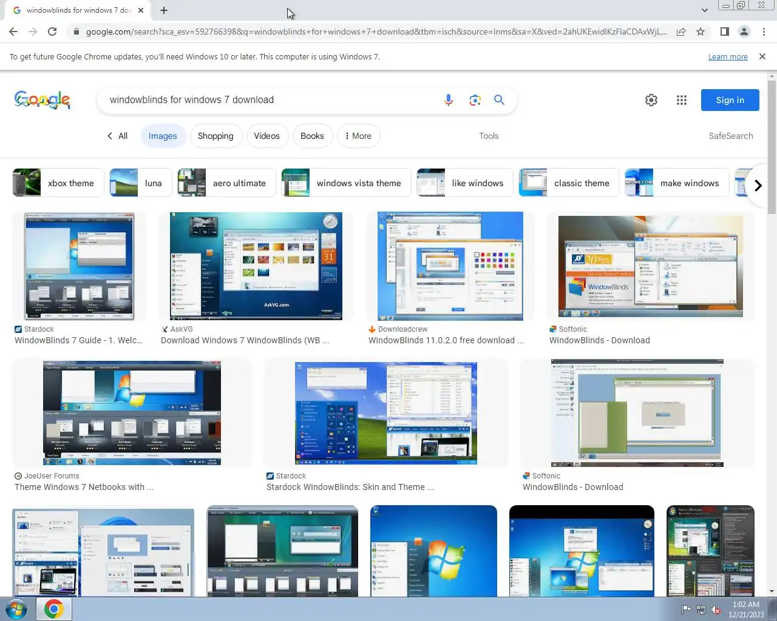Close the windowblinds search tab

[141, 10]
